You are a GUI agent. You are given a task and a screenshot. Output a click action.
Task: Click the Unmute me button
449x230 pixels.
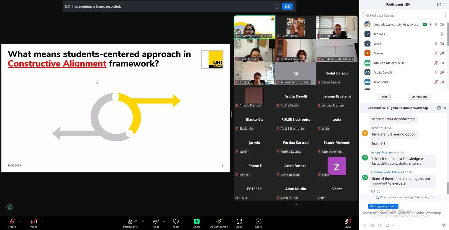(x=419, y=97)
